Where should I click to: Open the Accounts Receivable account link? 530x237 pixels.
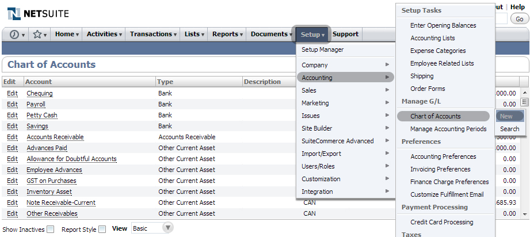click(55, 137)
